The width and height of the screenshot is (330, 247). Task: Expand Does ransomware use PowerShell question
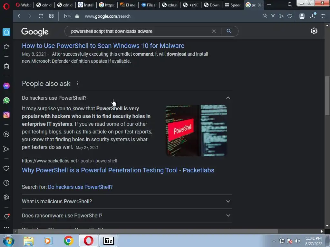pos(127,216)
